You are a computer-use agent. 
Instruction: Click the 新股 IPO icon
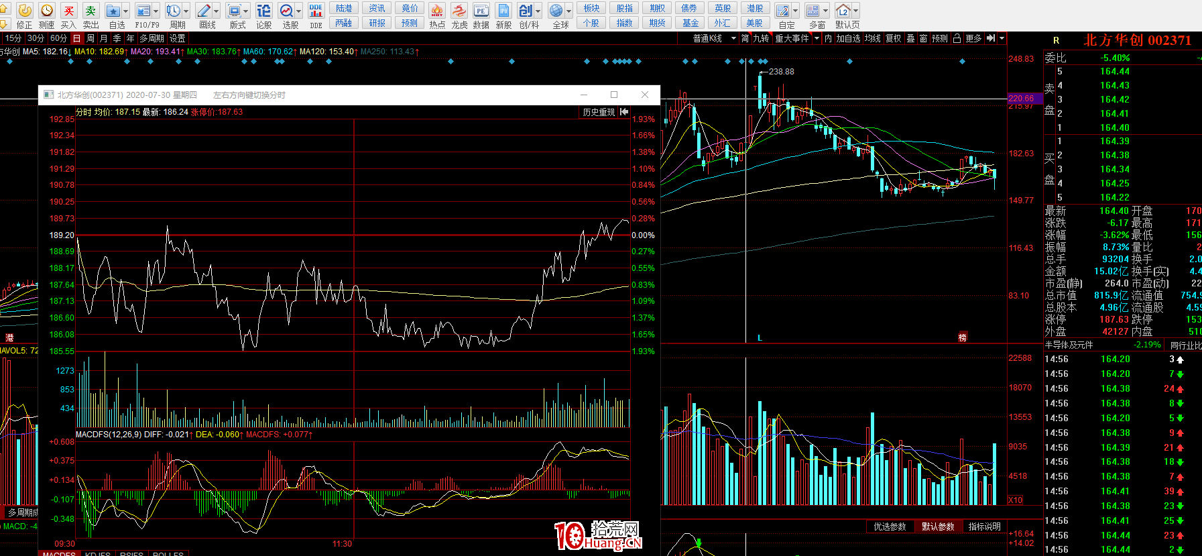(503, 11)
